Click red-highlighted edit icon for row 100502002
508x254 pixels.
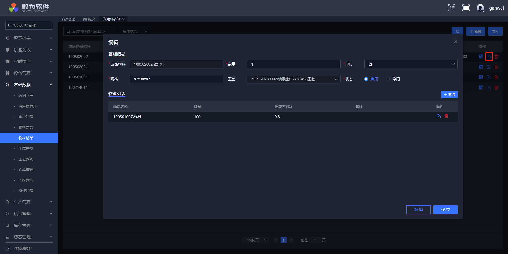pos(489,57)
